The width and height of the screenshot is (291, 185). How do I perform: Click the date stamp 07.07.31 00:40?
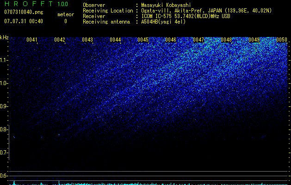pyautogui.click(x=24, y=21)
